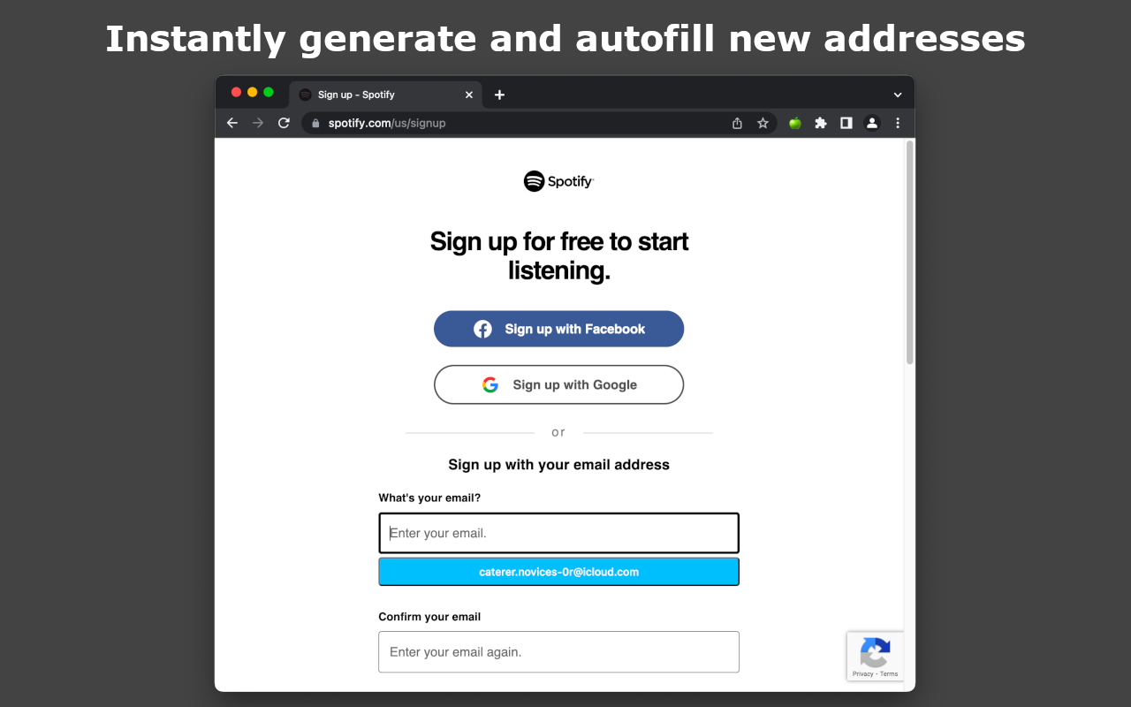Image resolution: width=1131 pixels, height=707 pixels.
Task: Open the Extensions puzzle piece menu
Action: tap(821, 123)
